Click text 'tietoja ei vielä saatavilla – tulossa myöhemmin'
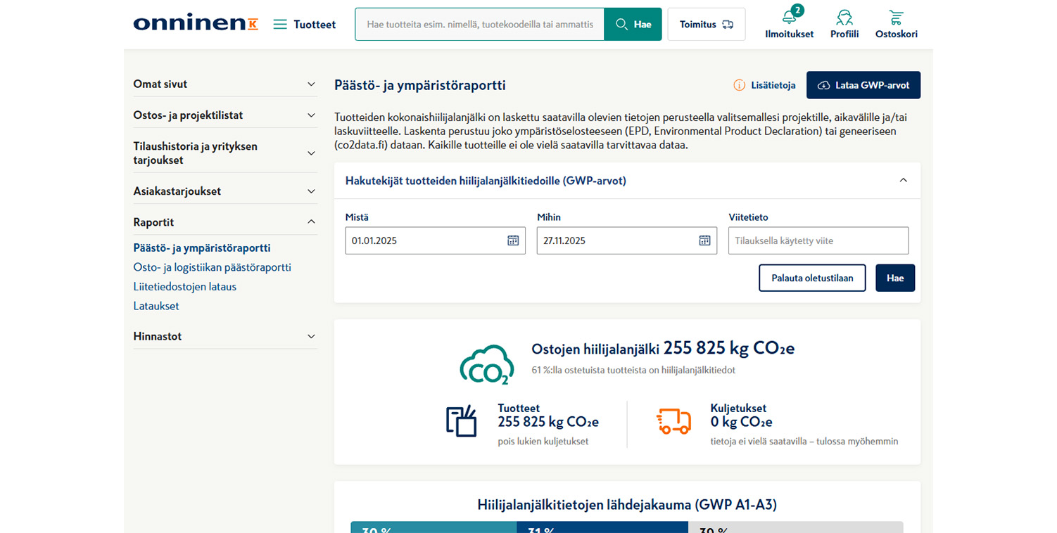The image size is (1057, 533). 804,442
